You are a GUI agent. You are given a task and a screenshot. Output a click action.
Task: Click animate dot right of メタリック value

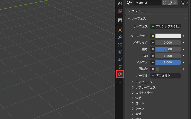coord(184,43)
